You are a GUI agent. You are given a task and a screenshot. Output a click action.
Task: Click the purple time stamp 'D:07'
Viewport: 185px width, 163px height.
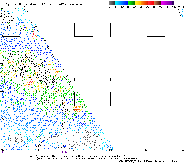pyautogui.click(x=65, y=152)
